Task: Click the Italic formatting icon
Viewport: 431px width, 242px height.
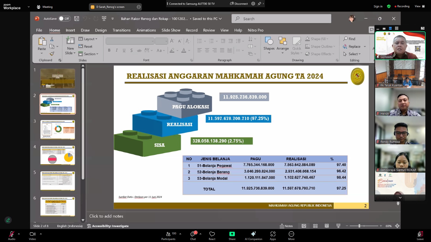Action: point(117,50)
